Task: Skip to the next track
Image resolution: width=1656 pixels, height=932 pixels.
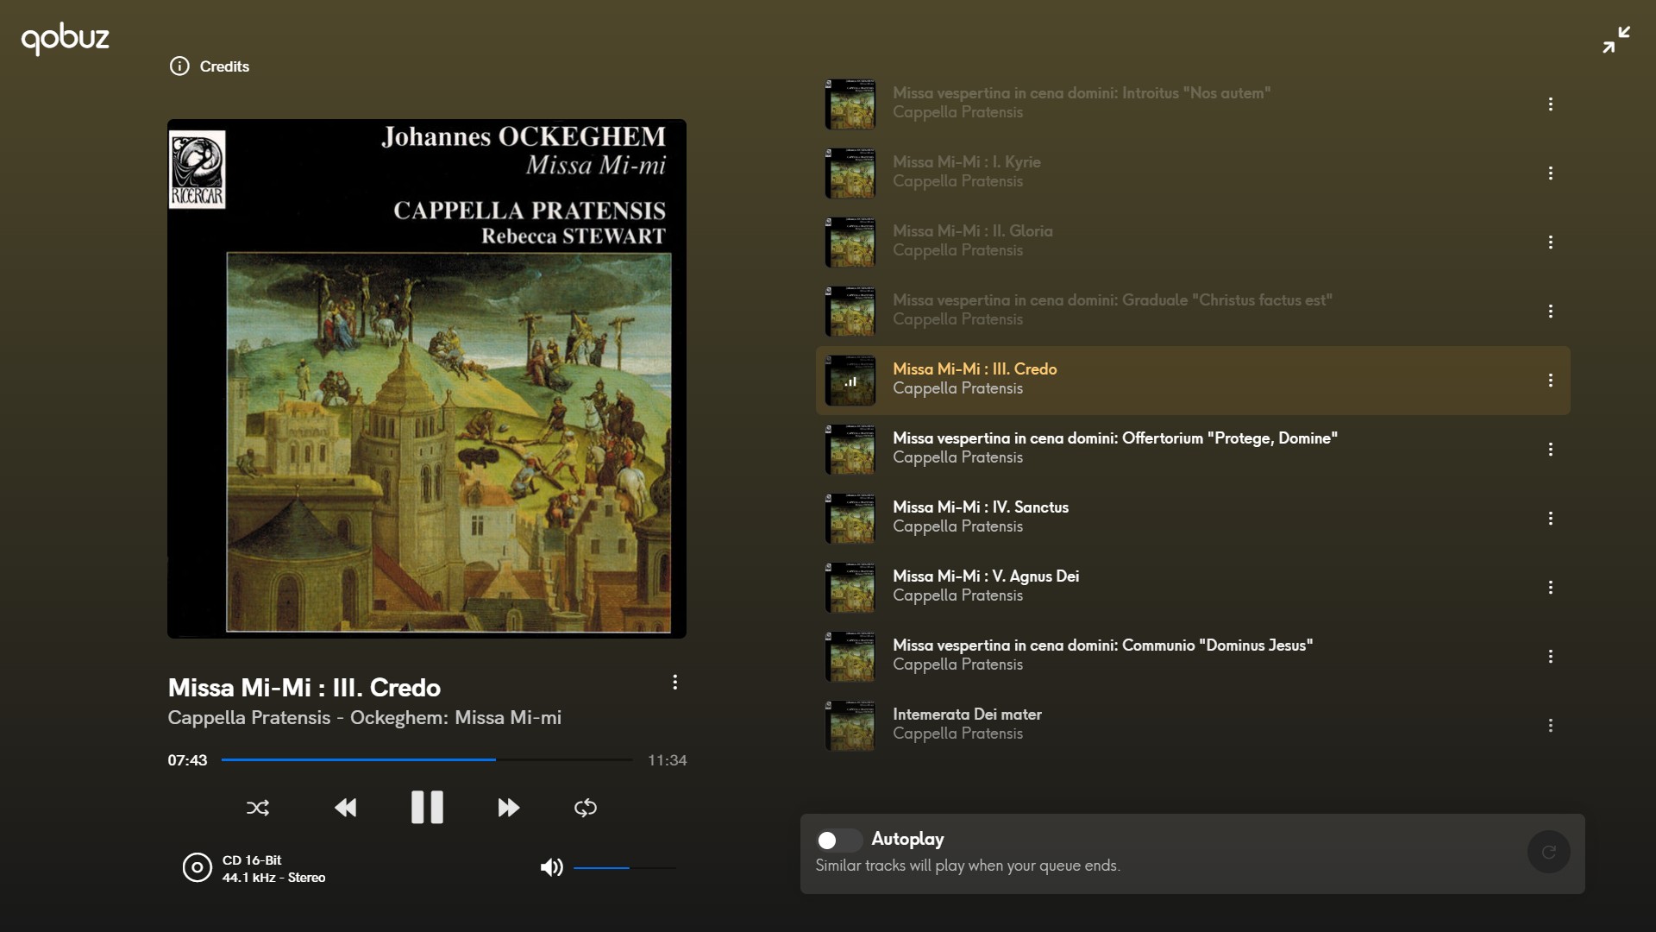Action: (x=509, y=808)
